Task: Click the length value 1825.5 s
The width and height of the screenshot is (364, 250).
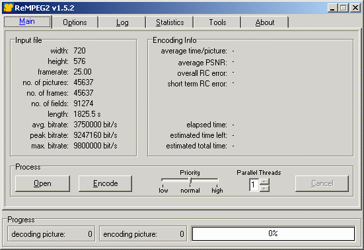Action: tap(87, 114)
